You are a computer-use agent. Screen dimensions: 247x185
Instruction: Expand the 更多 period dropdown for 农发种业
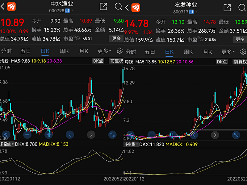click(x=228, y=52)
